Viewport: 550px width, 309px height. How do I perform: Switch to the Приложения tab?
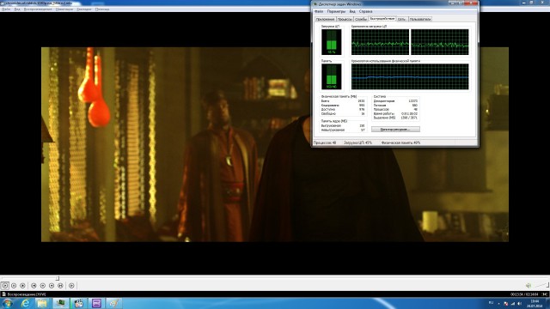325,19
